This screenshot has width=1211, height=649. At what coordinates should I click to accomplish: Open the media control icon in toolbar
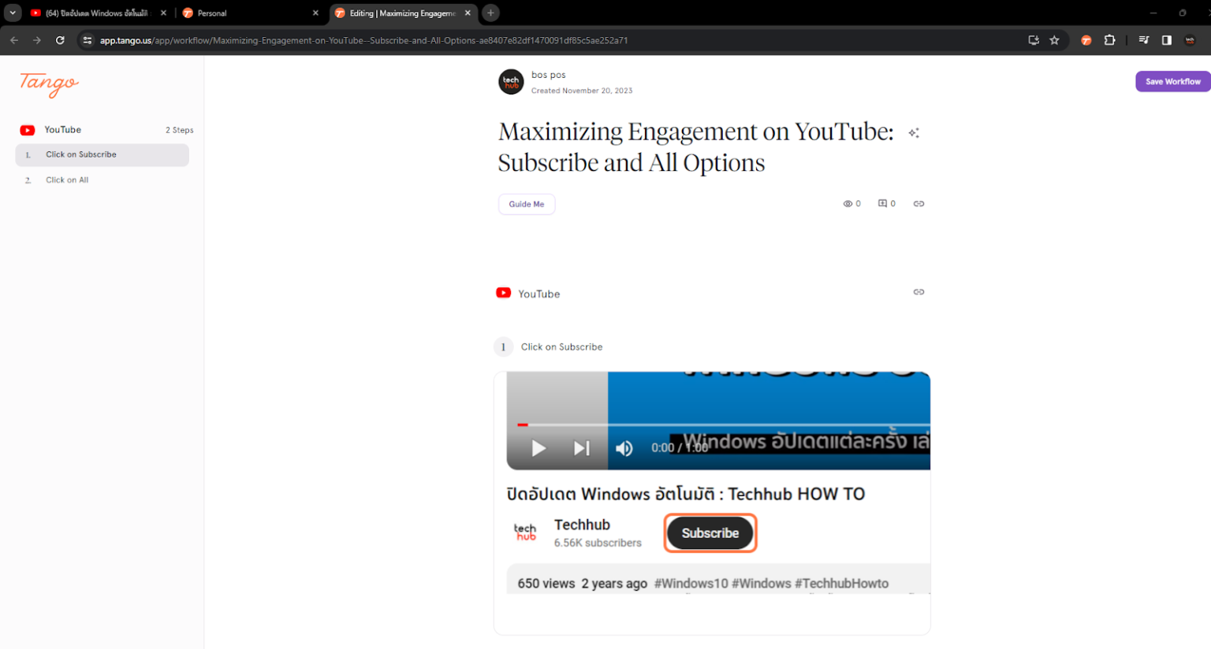click(1143, 40)
